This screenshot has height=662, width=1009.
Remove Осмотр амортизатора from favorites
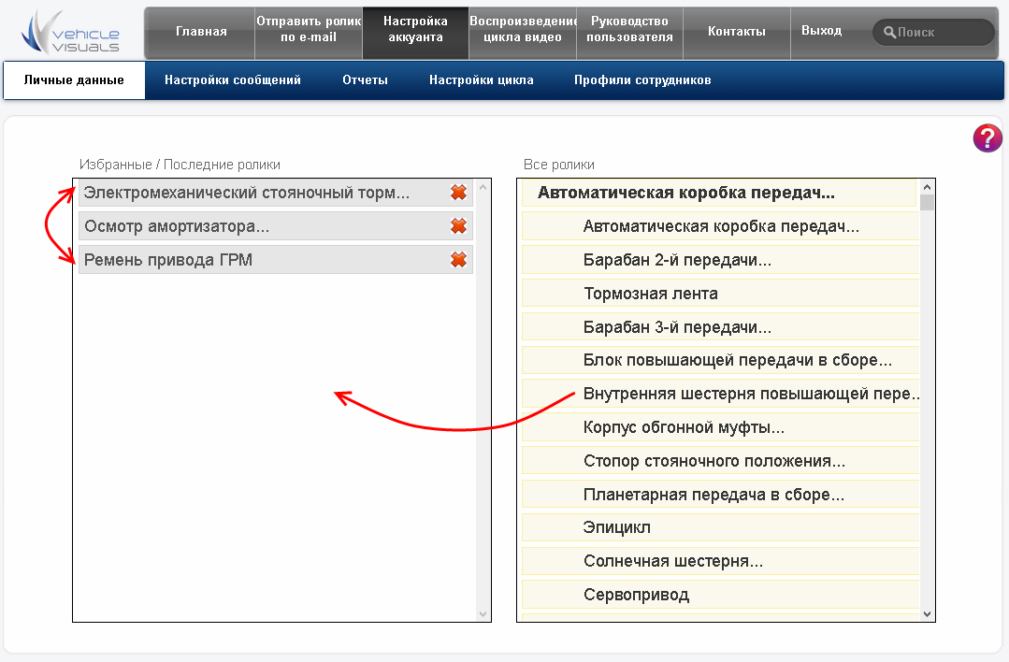tap(458, 226)
